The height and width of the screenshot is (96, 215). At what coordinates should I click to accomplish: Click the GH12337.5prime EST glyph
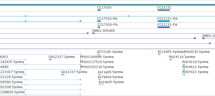[63, 75]
